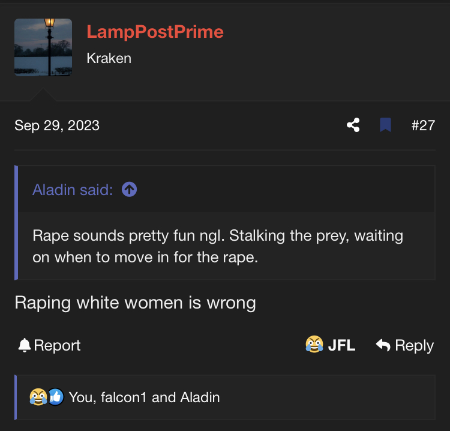This screenshot has height=431, width=450.
Task: Jump to quoted post via up-arrow icon
Action: (129, 190)
